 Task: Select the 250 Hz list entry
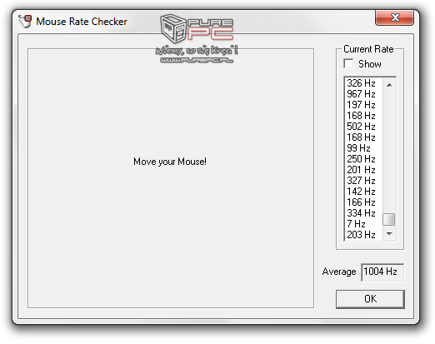[x=363, y=159]
